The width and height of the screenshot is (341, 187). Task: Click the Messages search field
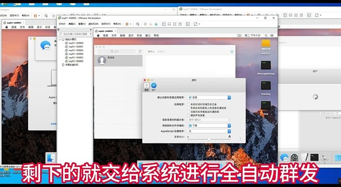click(116, 51)
